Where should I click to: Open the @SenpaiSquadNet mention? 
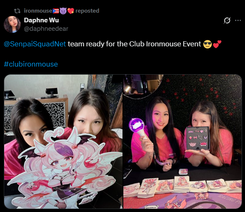(x=35, y=44)
